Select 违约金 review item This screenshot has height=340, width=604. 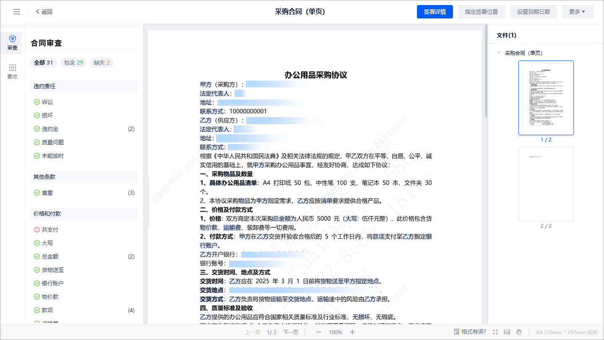(x=84, y=129)
